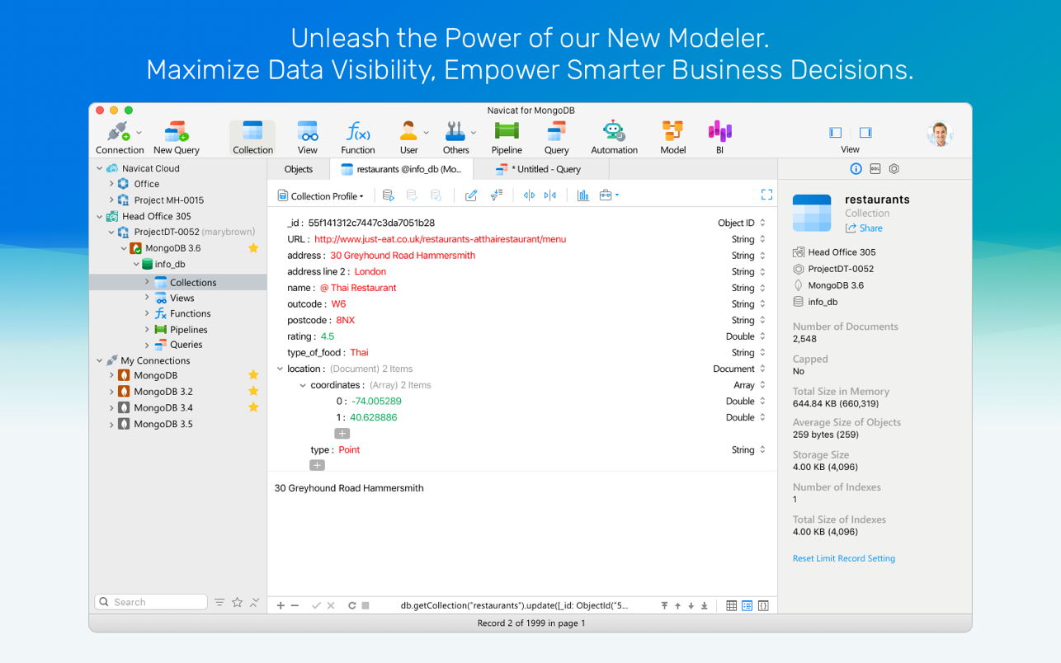
Task: Toggle favorite star for MongoDB 3.6
Action: tap(253, 247)
